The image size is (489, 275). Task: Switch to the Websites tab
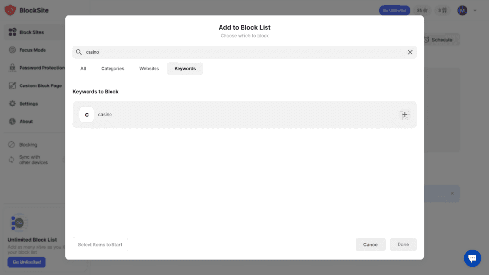click(149, 69)
